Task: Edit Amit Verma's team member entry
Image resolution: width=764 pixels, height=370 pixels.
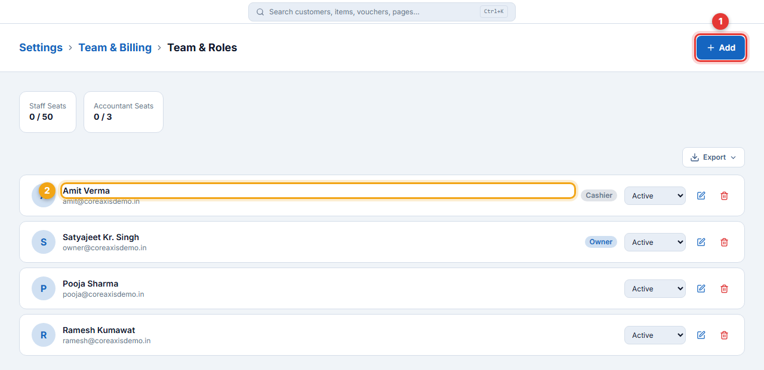Action: [x=701, y=195]
